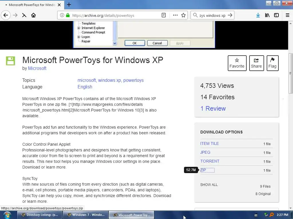Go back using the browser back arrow

(6, 15)
